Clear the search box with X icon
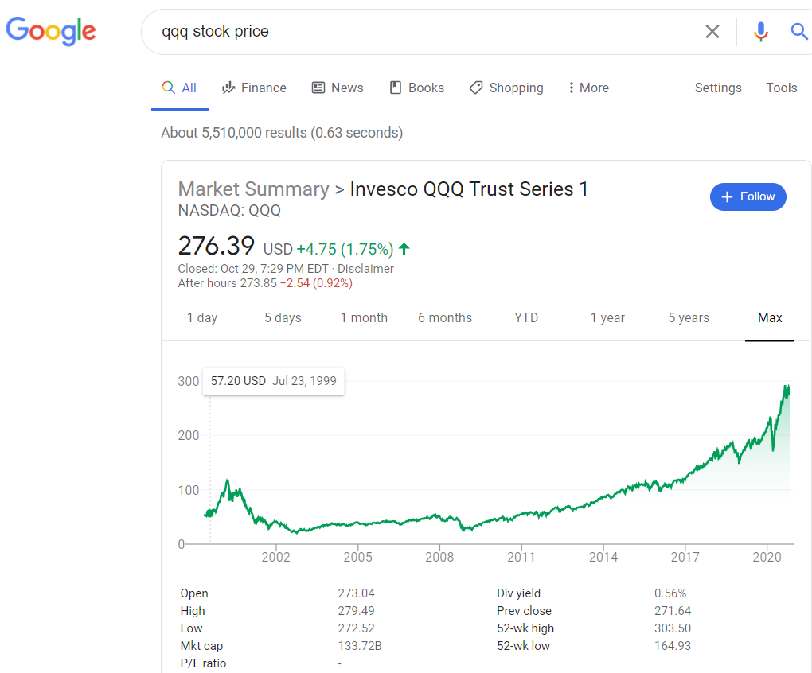Image resolution: width=812 pixels, height=673 pixels. tap(712, 32)
